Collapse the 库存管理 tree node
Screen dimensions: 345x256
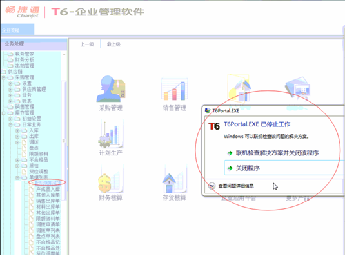(3, 113)
